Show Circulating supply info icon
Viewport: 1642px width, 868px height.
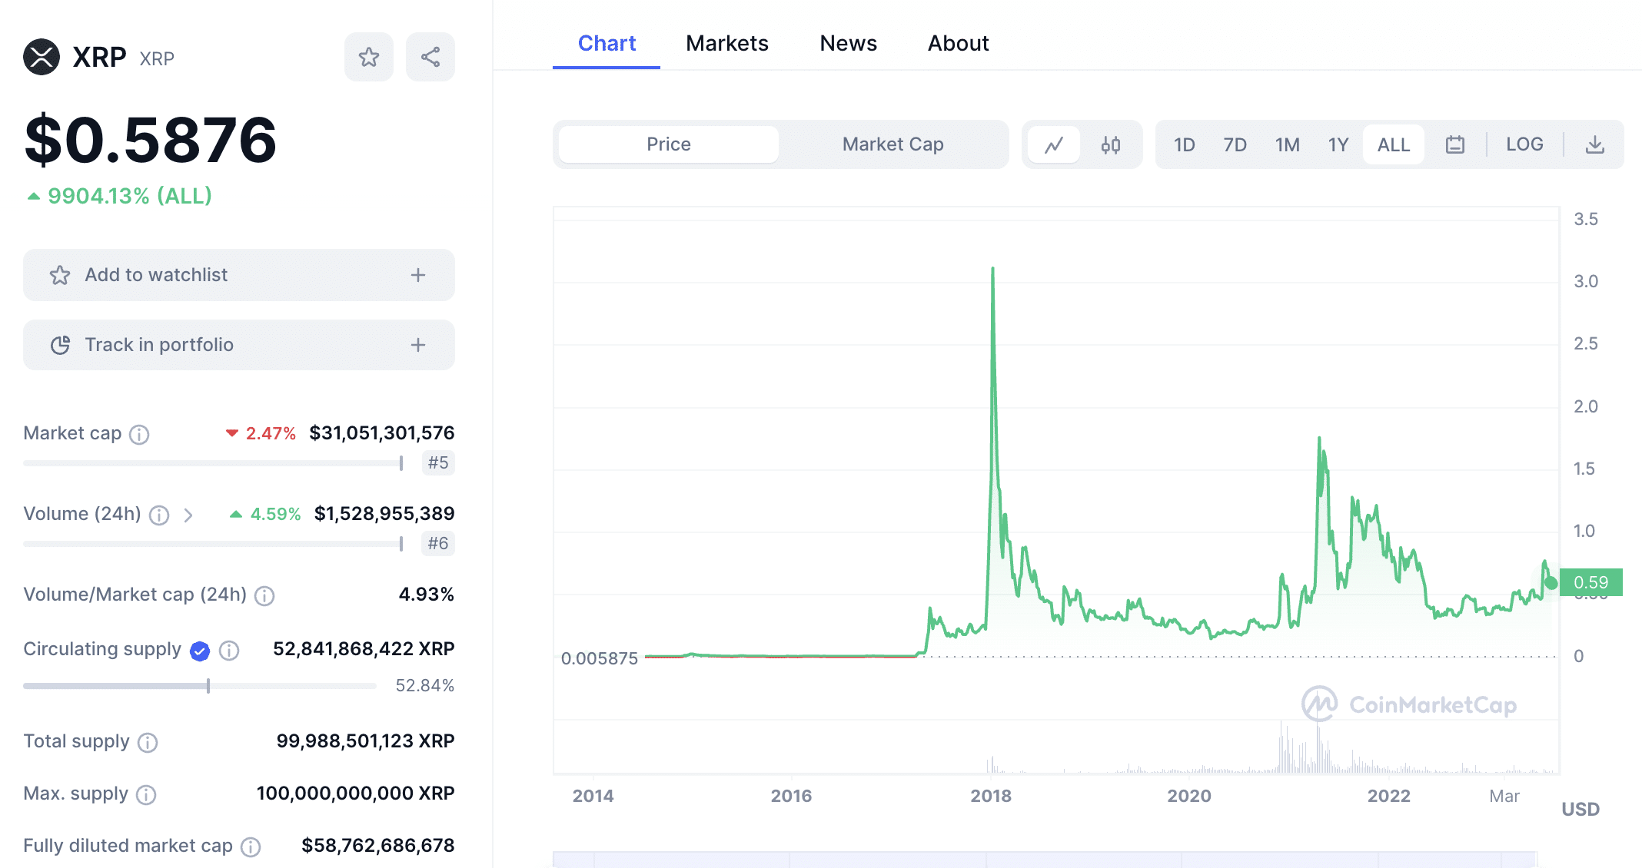click(x=229, y=651)
